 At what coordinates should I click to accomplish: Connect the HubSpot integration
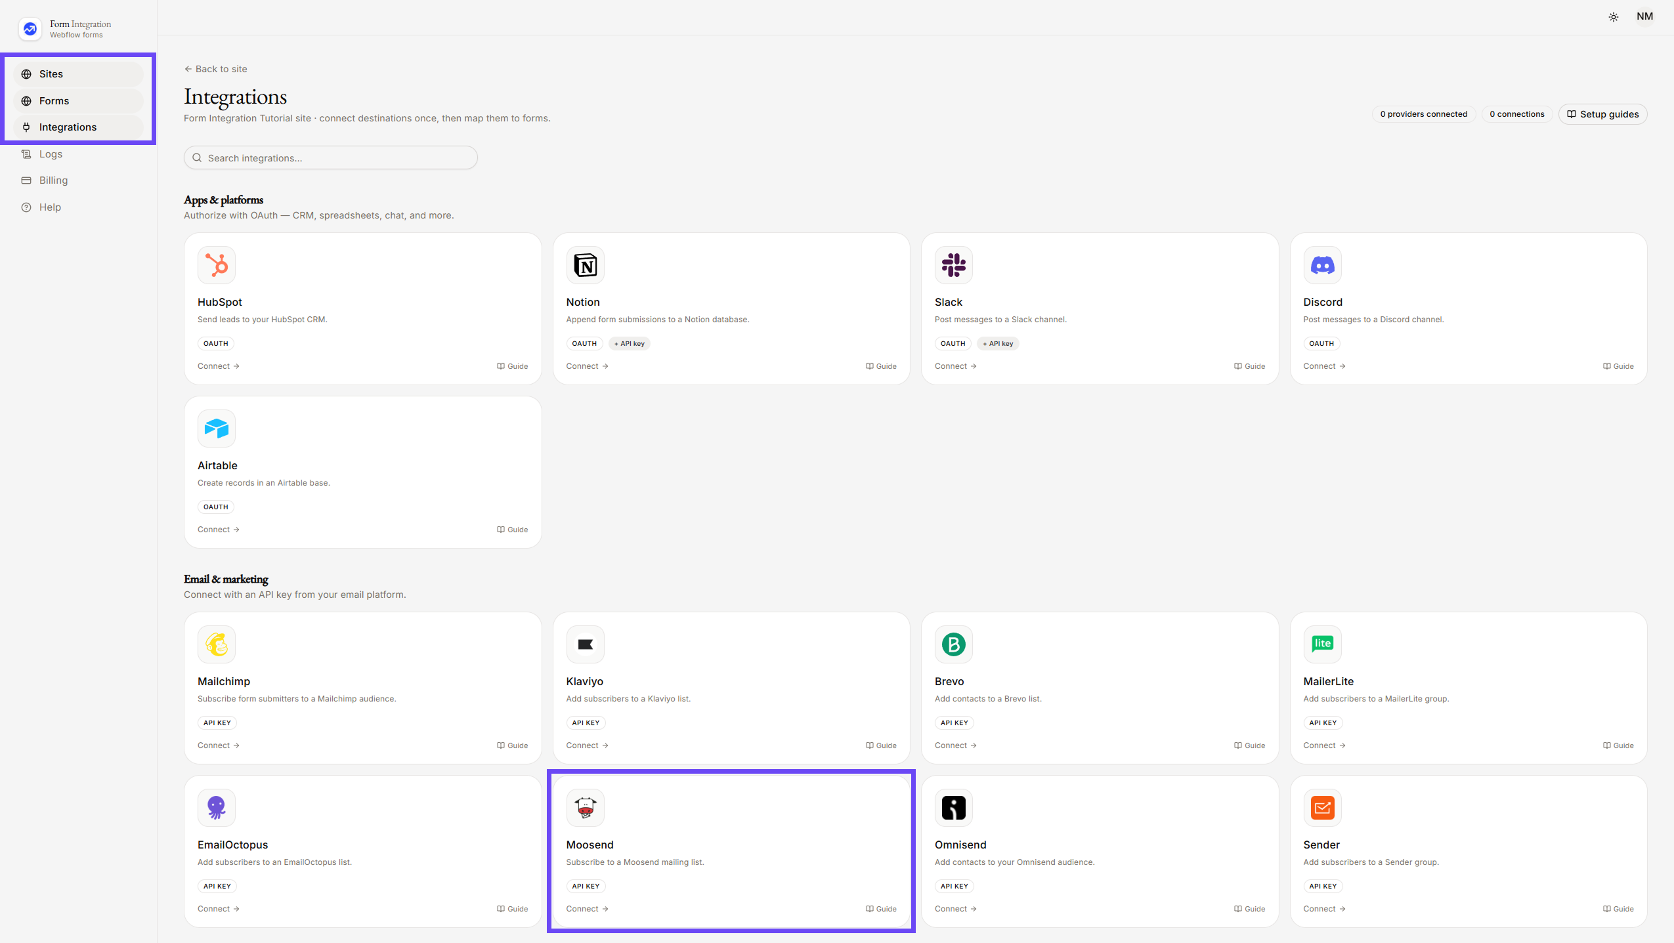tap(219, 366)
